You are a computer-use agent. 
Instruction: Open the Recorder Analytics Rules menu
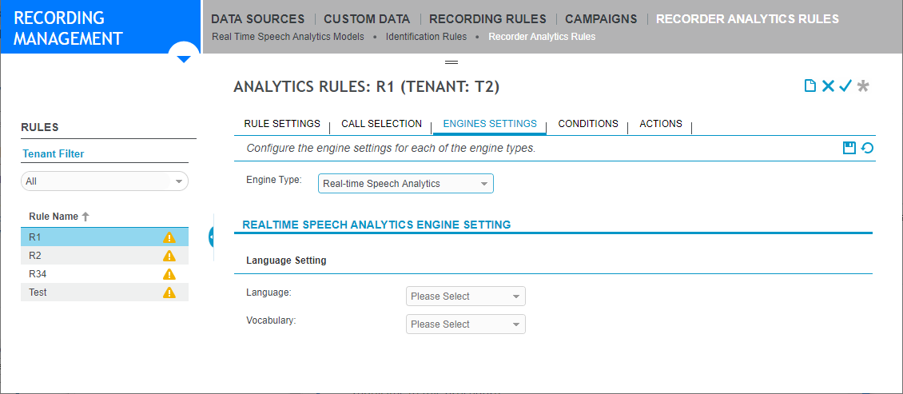tap(747, 19)
